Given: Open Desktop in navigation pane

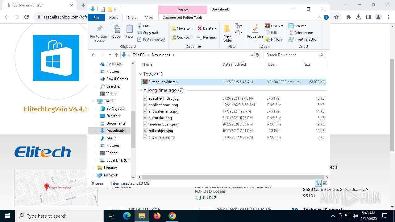Looking at the screenshot, I should [x=113, y=116].
